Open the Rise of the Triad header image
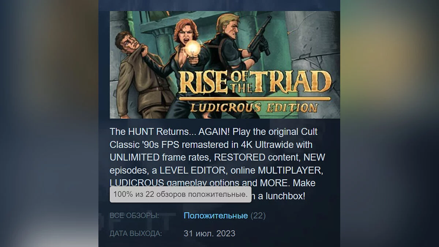Screen dimensions: 439x247 pos(225,65)
